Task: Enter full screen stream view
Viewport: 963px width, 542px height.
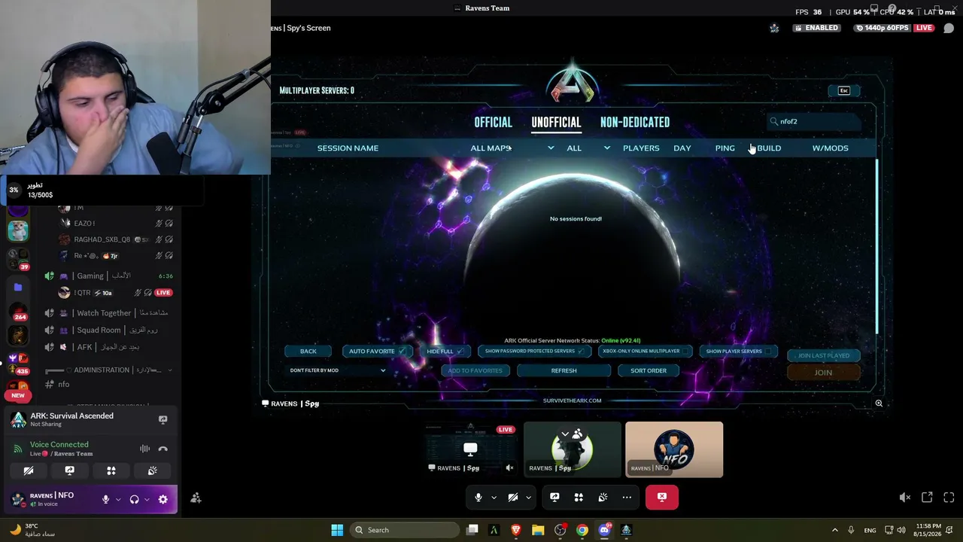Action: (x=949, y=498)
